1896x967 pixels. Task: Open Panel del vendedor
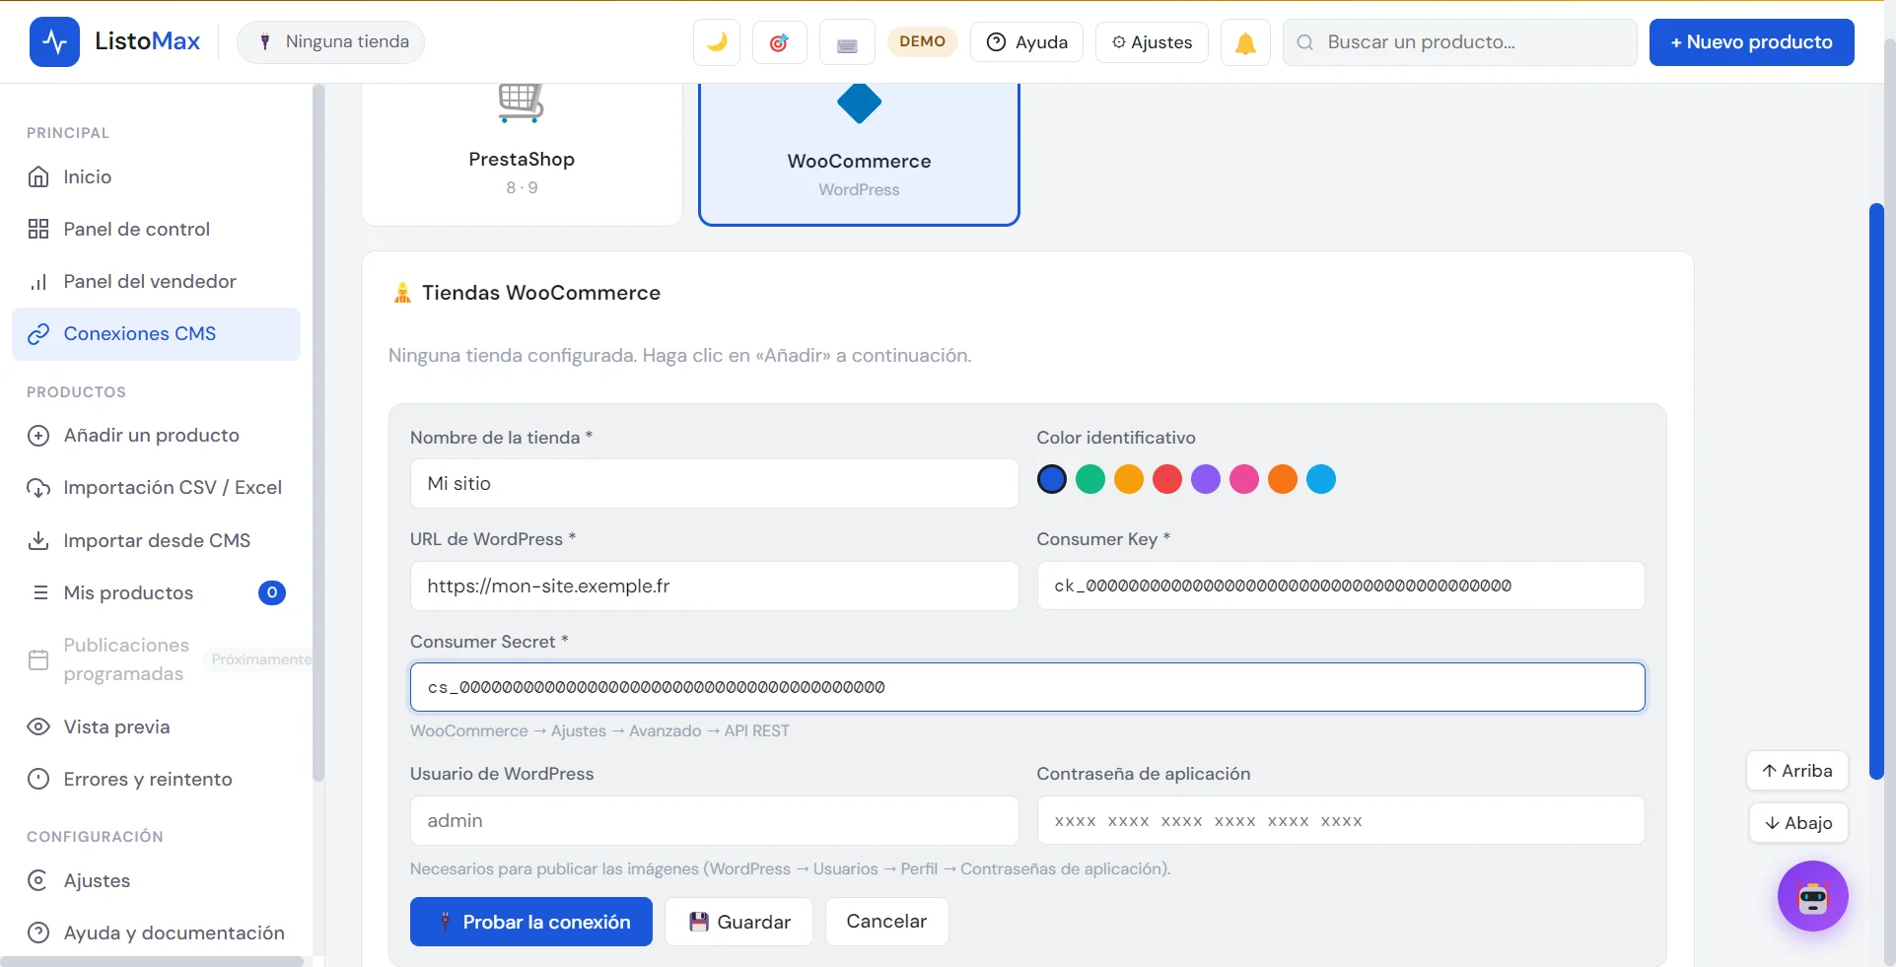[156, 281]
